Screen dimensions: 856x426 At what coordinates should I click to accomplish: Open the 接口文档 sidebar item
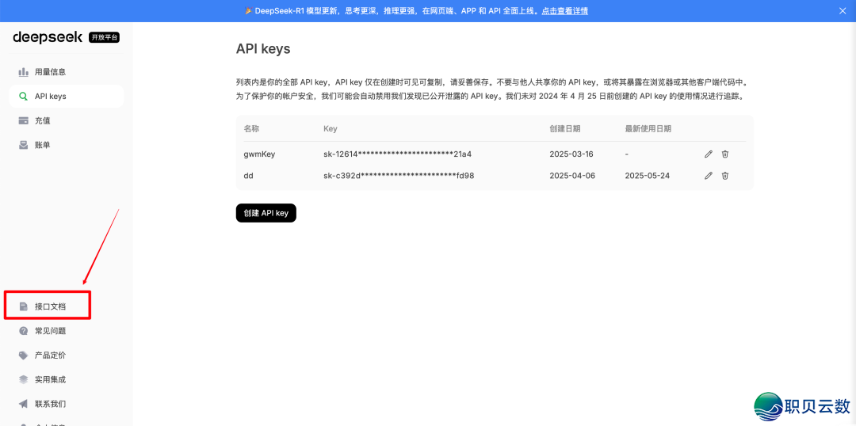pyautogui.click(x=49, y=306)
